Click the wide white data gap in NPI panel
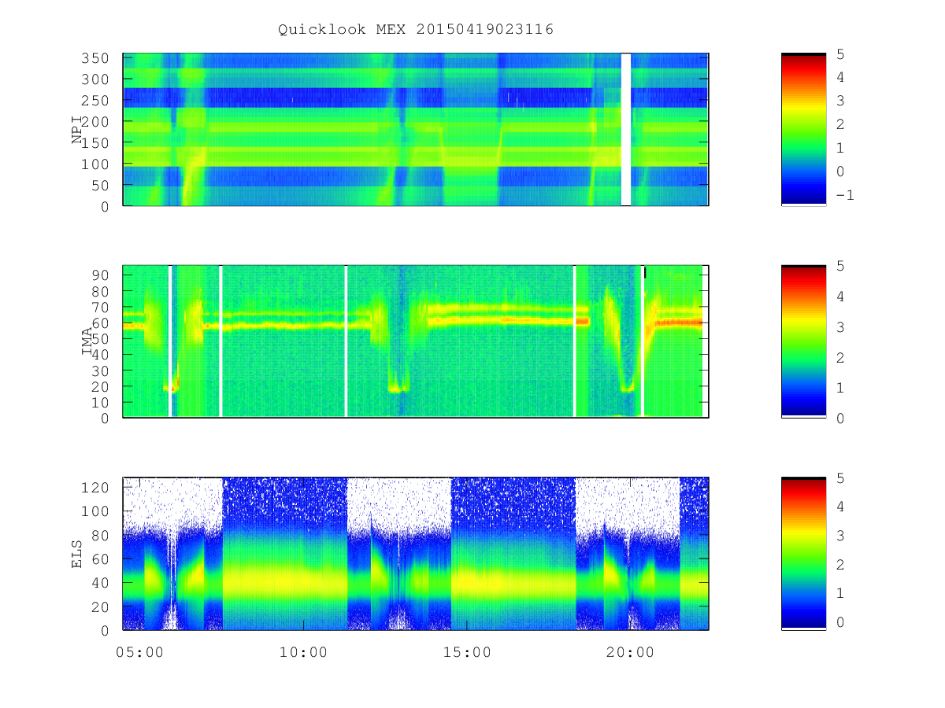The width and height of the screenshot is (945, 708). pos(626,129)
